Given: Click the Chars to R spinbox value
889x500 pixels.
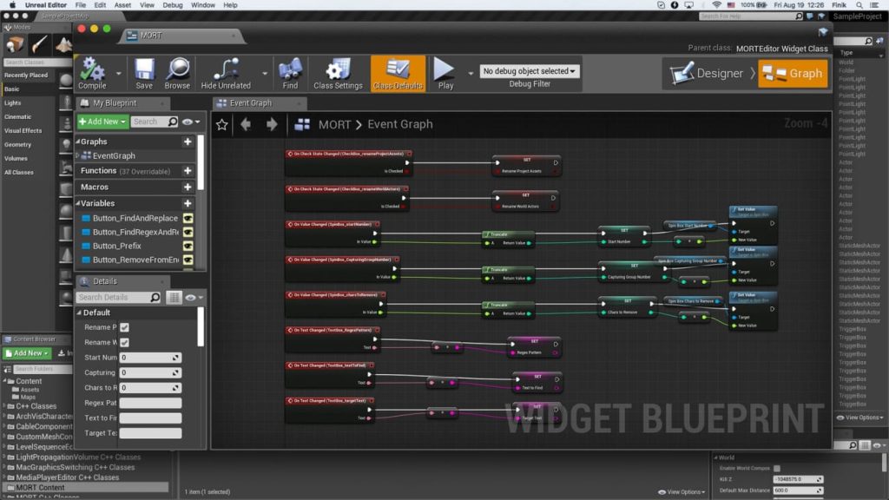Looking at the screenshot, I should [x=150, y=388].
